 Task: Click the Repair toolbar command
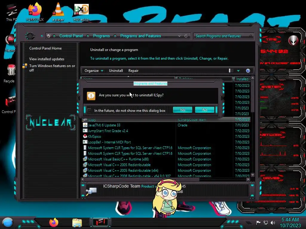pyautogui.click(x=133, y=71)
